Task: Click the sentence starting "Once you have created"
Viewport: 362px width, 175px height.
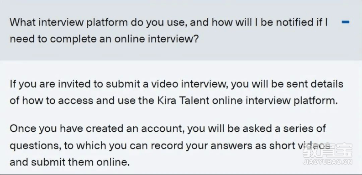Action: (x=170, y=145)
